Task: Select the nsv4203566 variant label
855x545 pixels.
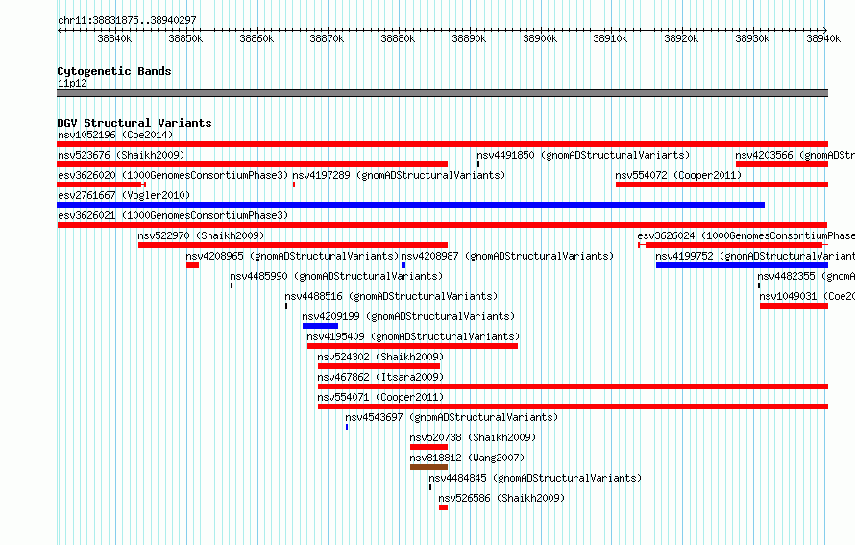Action: coord(794,155)
